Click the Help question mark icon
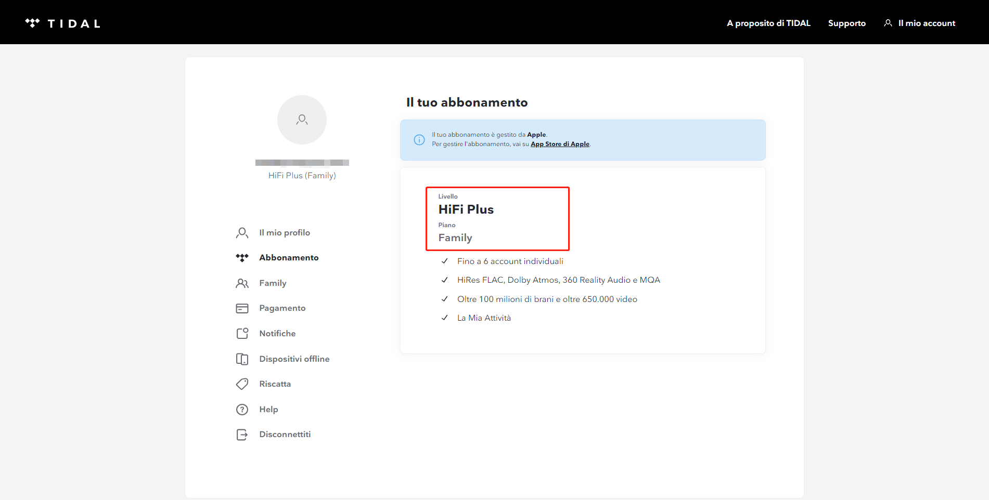Image resolution: width=989 pixels, height=500 pixels. coord(242,410)
